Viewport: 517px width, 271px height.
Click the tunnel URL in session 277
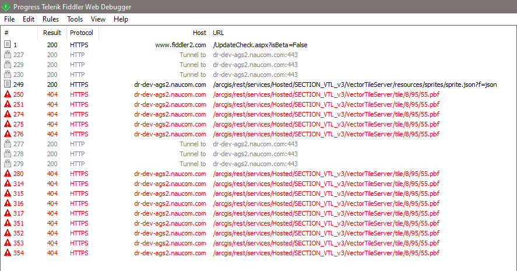pos(255,144)
